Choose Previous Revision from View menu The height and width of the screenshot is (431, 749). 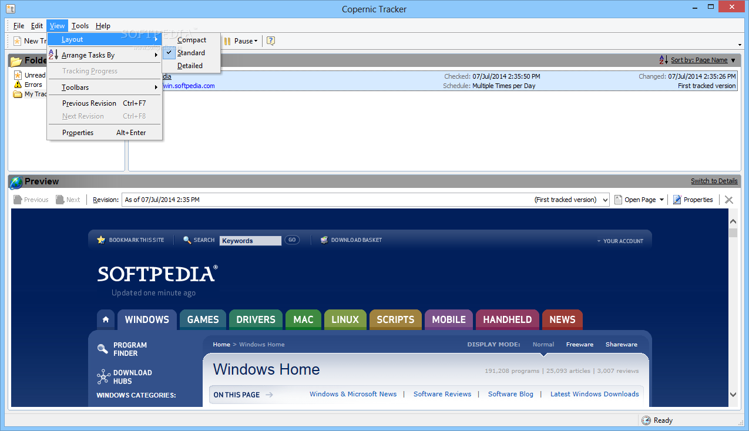click(x=105, y=103)
